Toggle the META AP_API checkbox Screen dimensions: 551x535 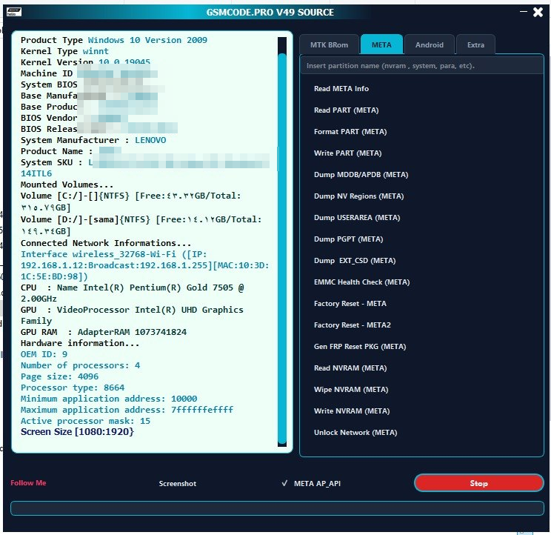click(x=311, y=483)
